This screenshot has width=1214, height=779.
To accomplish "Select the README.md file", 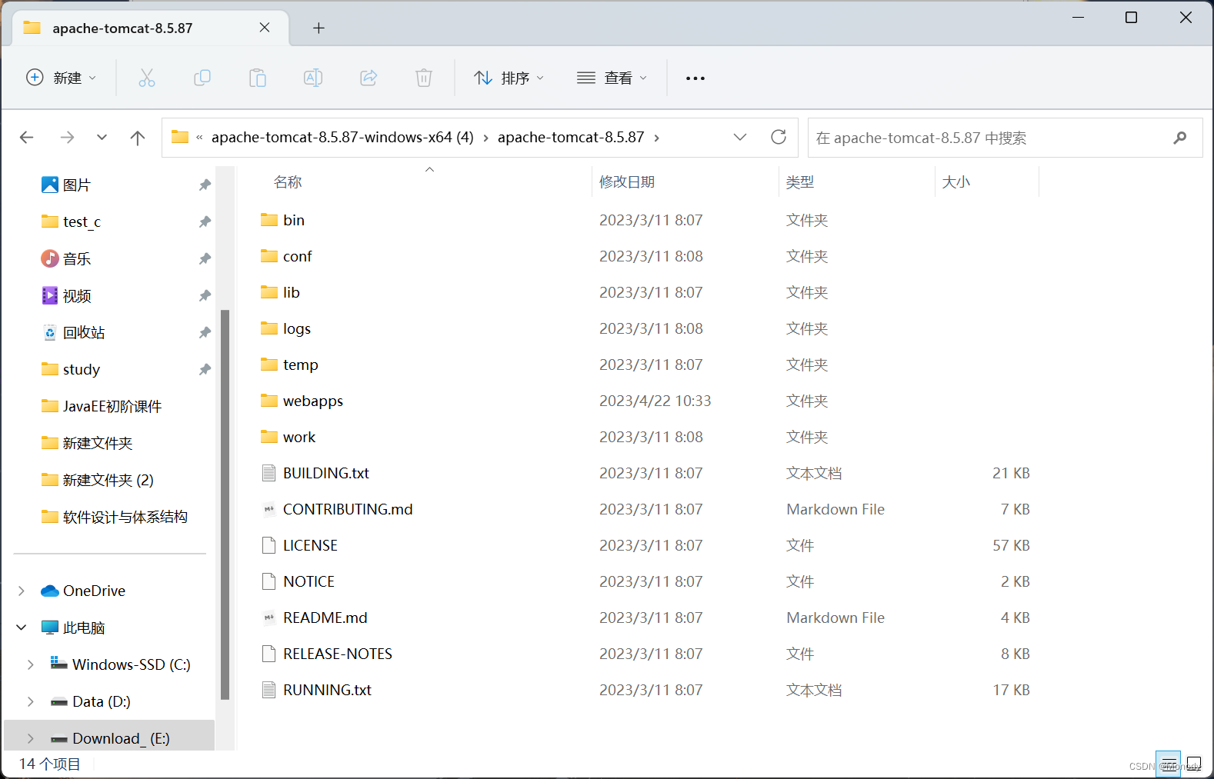I will [x=325, y=618].
